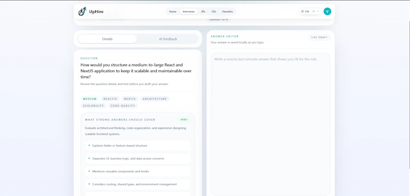This screenshot has width=410, height=196.
Task: Select 'Explains folder or feature-based structure' hint
Action: (x=138, y=146)
